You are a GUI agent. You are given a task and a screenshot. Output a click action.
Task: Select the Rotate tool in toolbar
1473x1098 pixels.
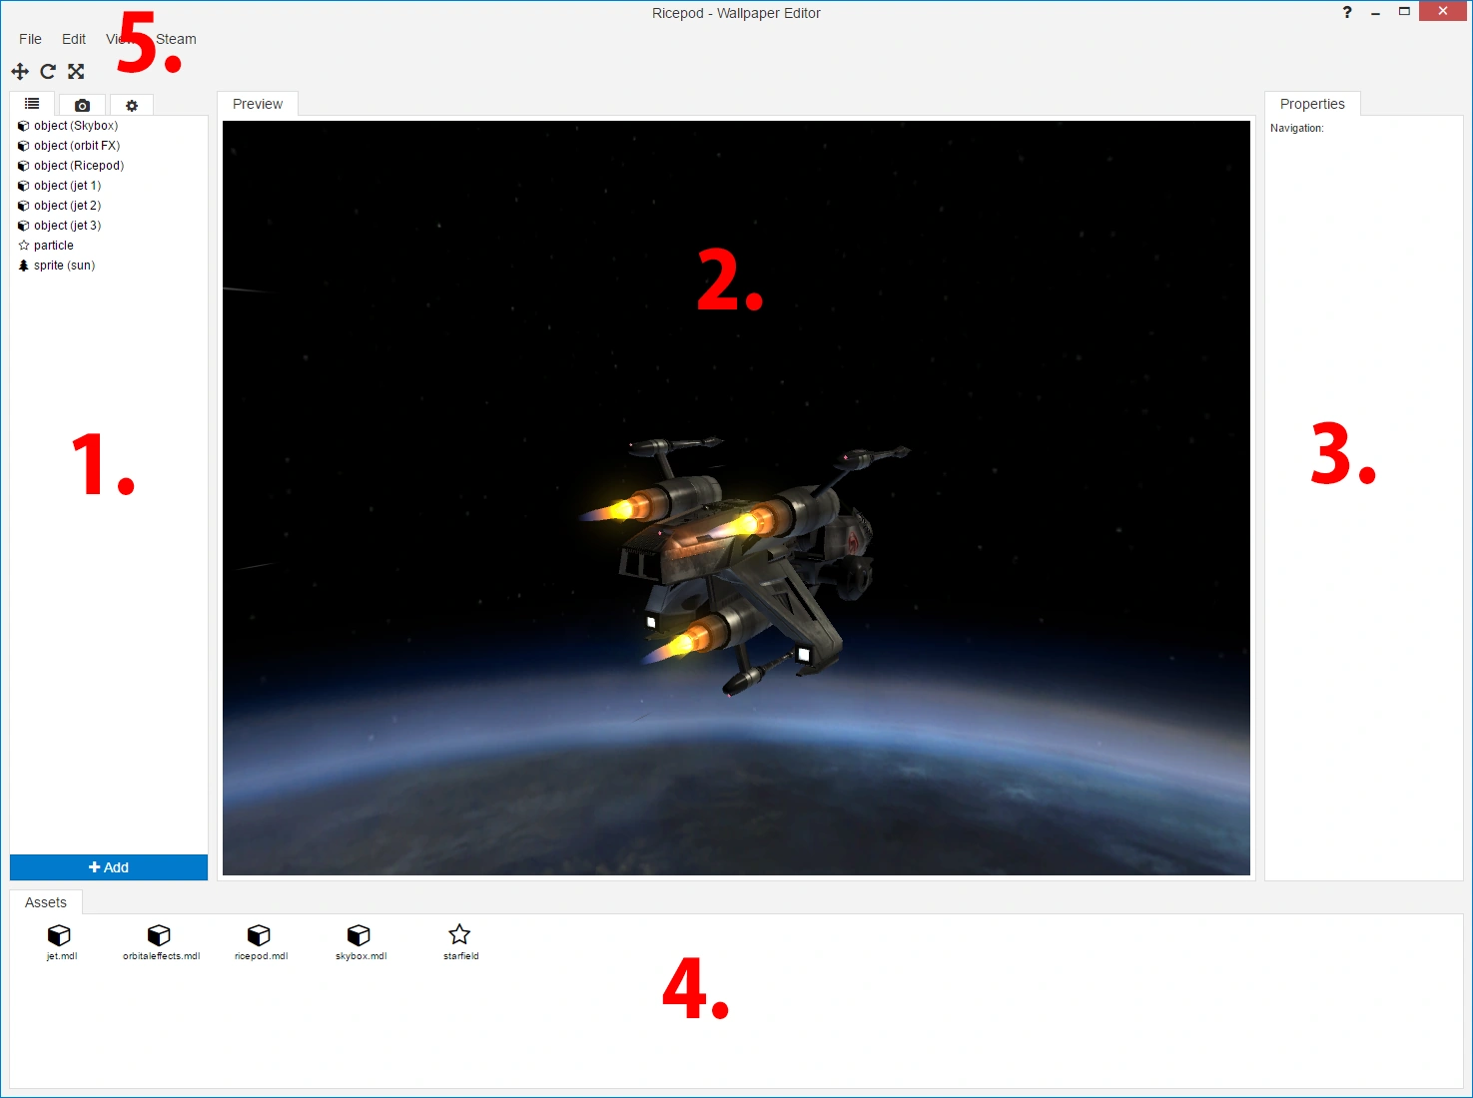click(x=48, y=72)
